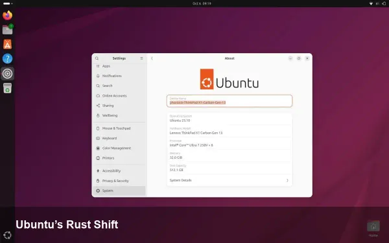389x243 pixels.
Task: Go to Color Management settings
Action: (119, 148)
